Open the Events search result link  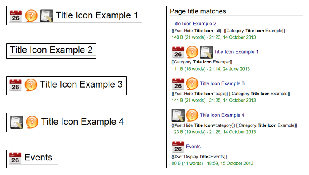[x=193, y=147]
